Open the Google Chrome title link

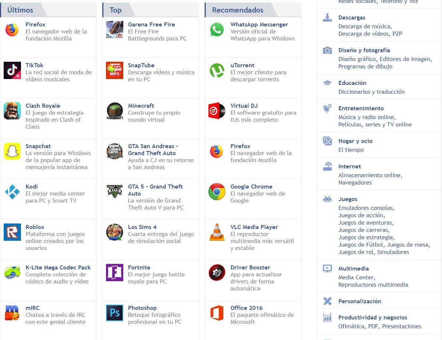[x=251, y=187]
